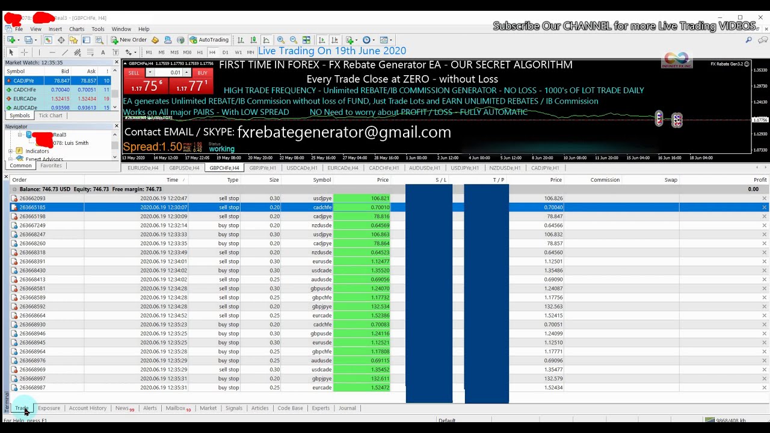Open the Signals toolbar icon

pyautogui.click(x=180, y=40)
